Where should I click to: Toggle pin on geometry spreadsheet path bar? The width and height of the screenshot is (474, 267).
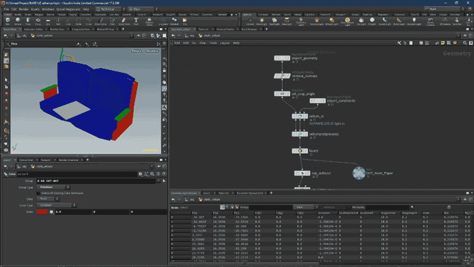(464, 199)
